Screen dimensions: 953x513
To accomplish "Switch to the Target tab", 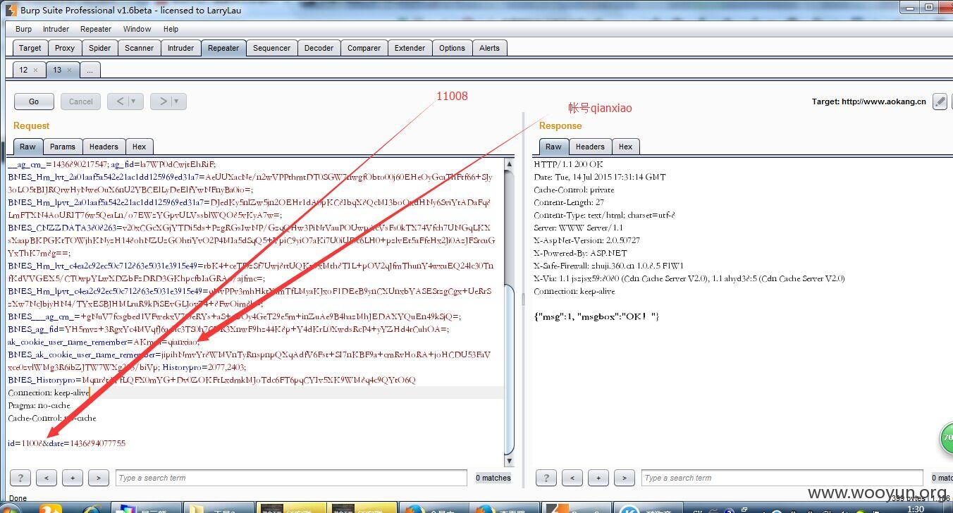I will coord(30,48).
